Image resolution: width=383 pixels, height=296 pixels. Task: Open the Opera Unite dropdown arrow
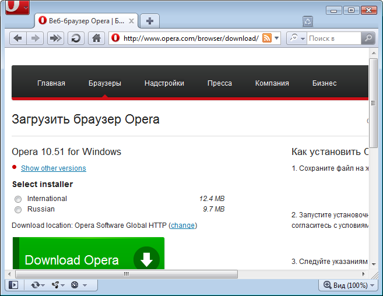point(62,286)
